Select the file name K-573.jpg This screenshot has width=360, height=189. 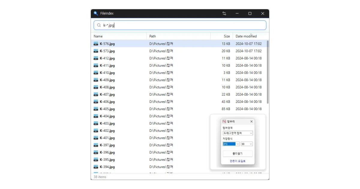coord(107,51)
